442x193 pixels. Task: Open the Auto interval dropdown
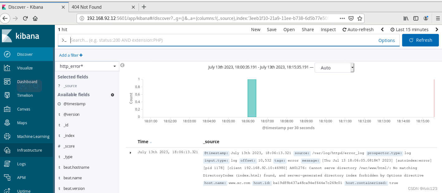(335, 68)
